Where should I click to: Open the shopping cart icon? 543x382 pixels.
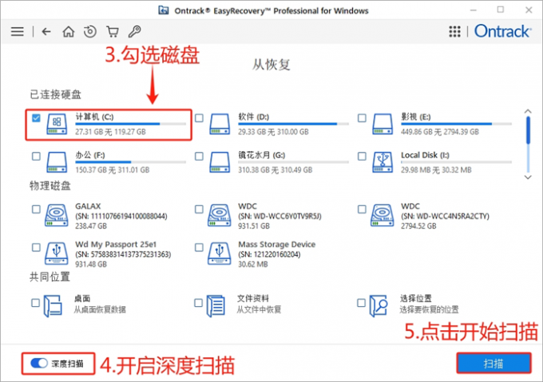[113, 31]
